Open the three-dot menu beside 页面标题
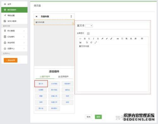The image size is (158, 124). (71, 16)
